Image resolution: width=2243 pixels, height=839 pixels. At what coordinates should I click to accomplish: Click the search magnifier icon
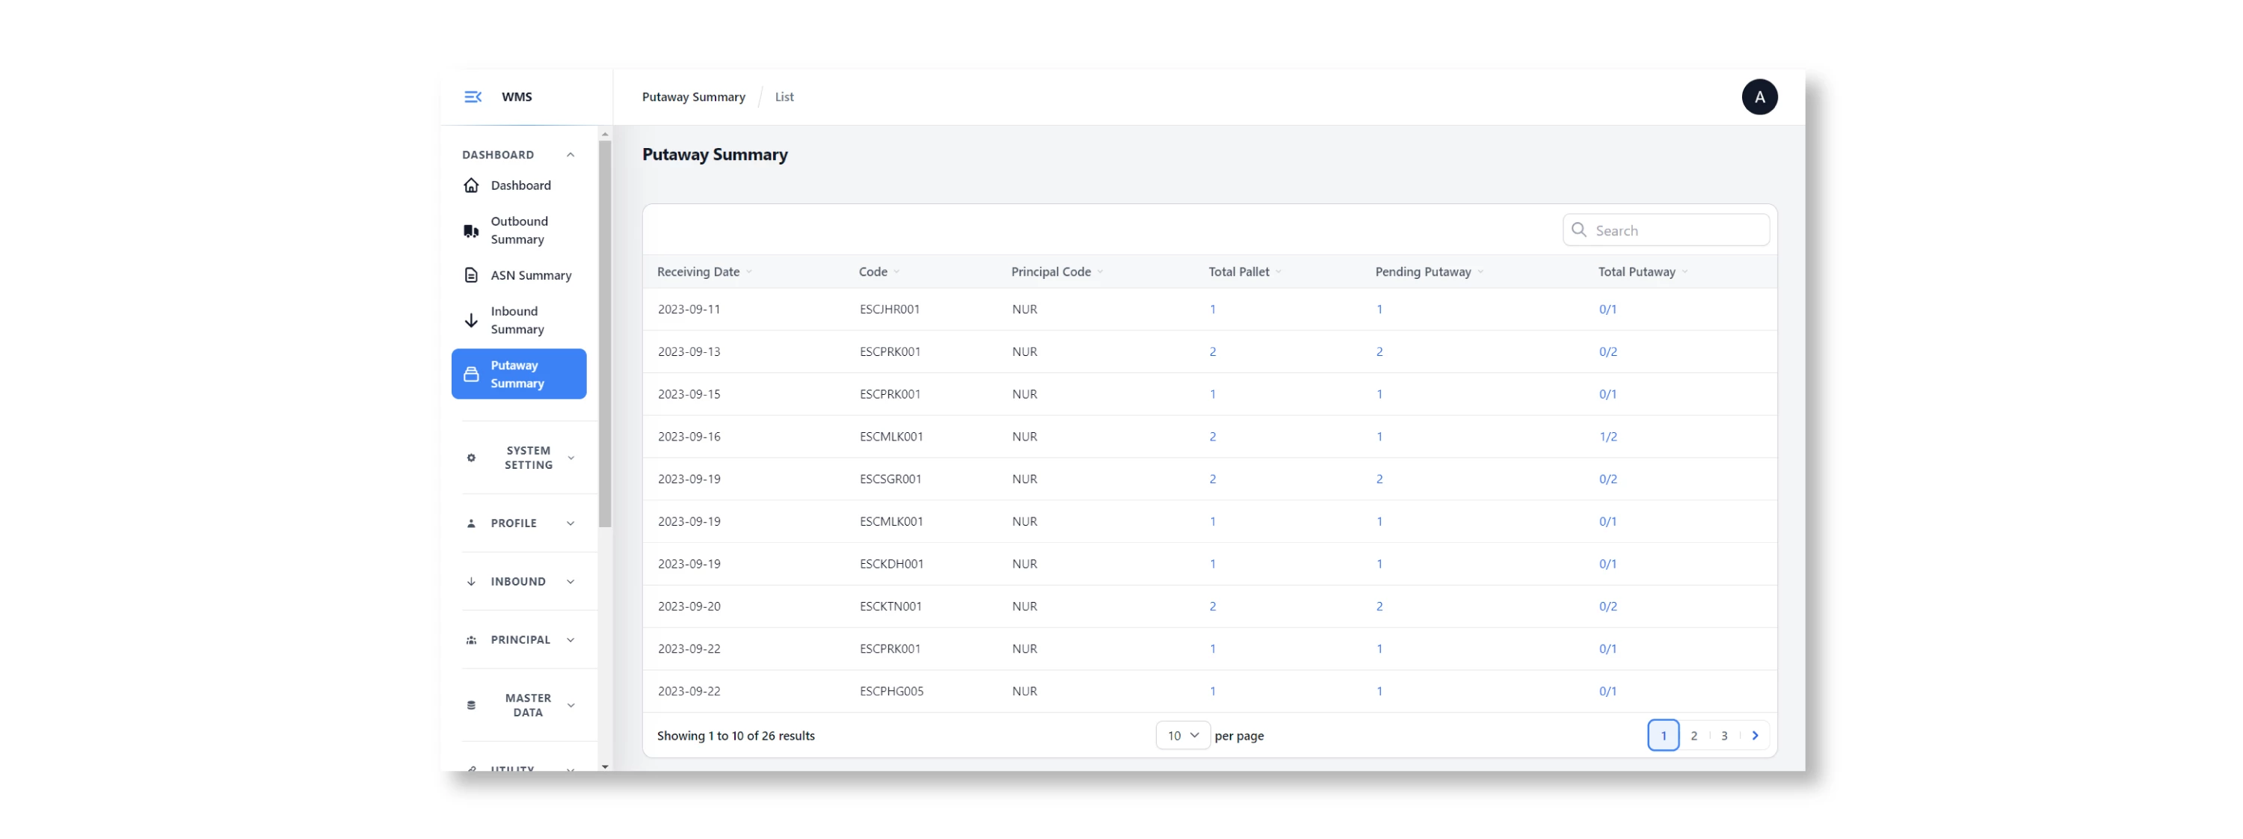[1578, 230]
